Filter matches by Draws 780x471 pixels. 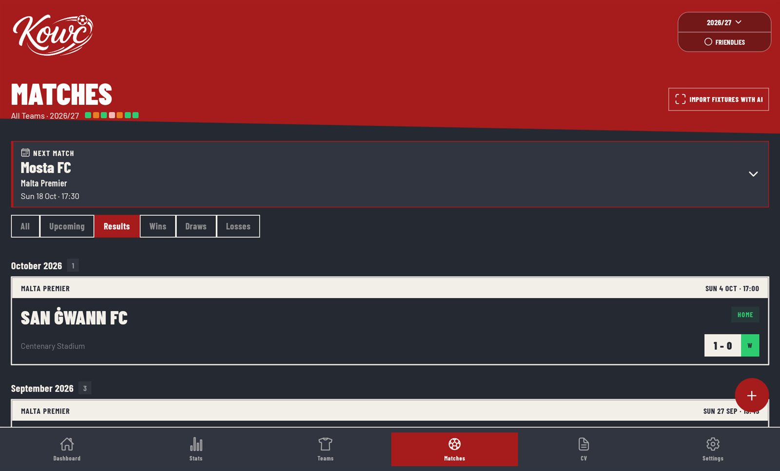click(x=196, y=226)
